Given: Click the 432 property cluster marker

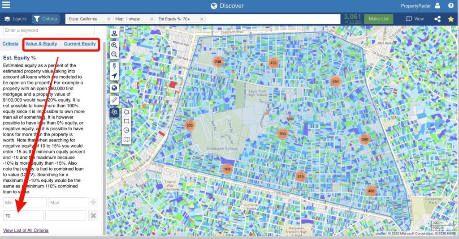Looking at the screenshot, I should pyautogui.click(x=273, y=63).
